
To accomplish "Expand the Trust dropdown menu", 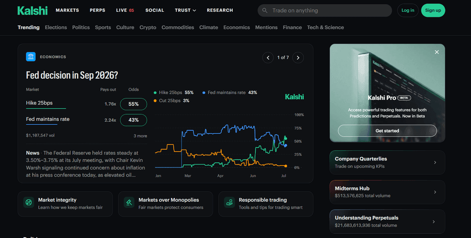I will pyautogui.click(x=185, y=10).
